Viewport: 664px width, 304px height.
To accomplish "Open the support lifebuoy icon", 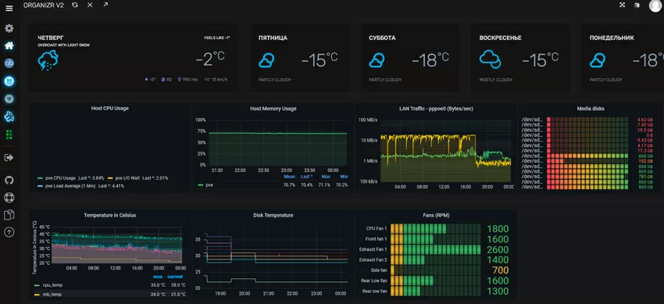I will 9,197.
